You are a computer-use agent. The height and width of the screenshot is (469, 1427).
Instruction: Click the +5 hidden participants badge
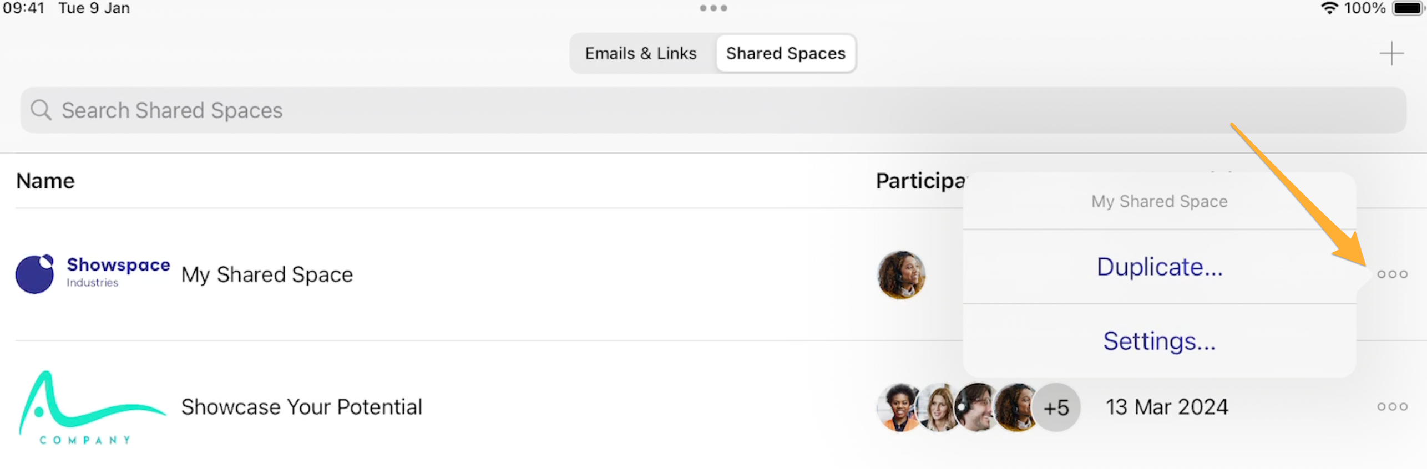tap(1056, 406)
